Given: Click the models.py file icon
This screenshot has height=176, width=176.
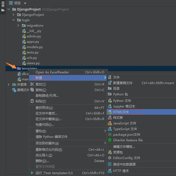Looking at the screenshot, I should click(24, 47).
